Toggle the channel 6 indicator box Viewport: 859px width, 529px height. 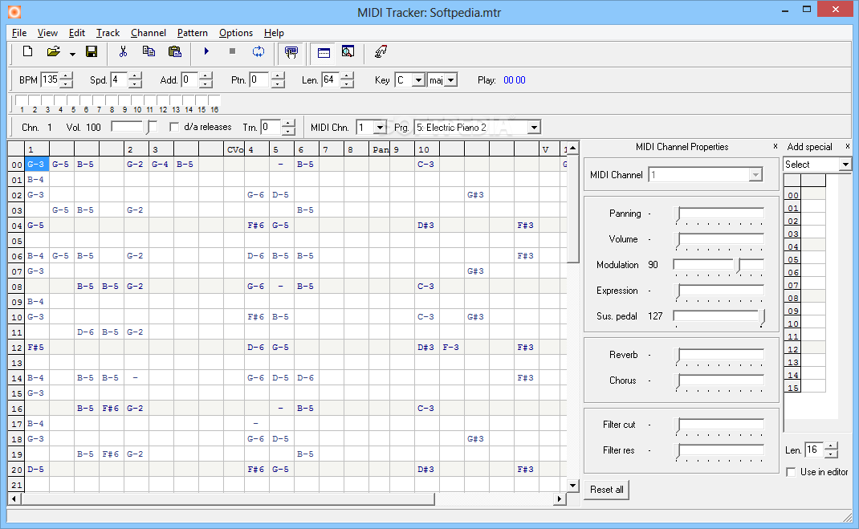pos(86,100)
